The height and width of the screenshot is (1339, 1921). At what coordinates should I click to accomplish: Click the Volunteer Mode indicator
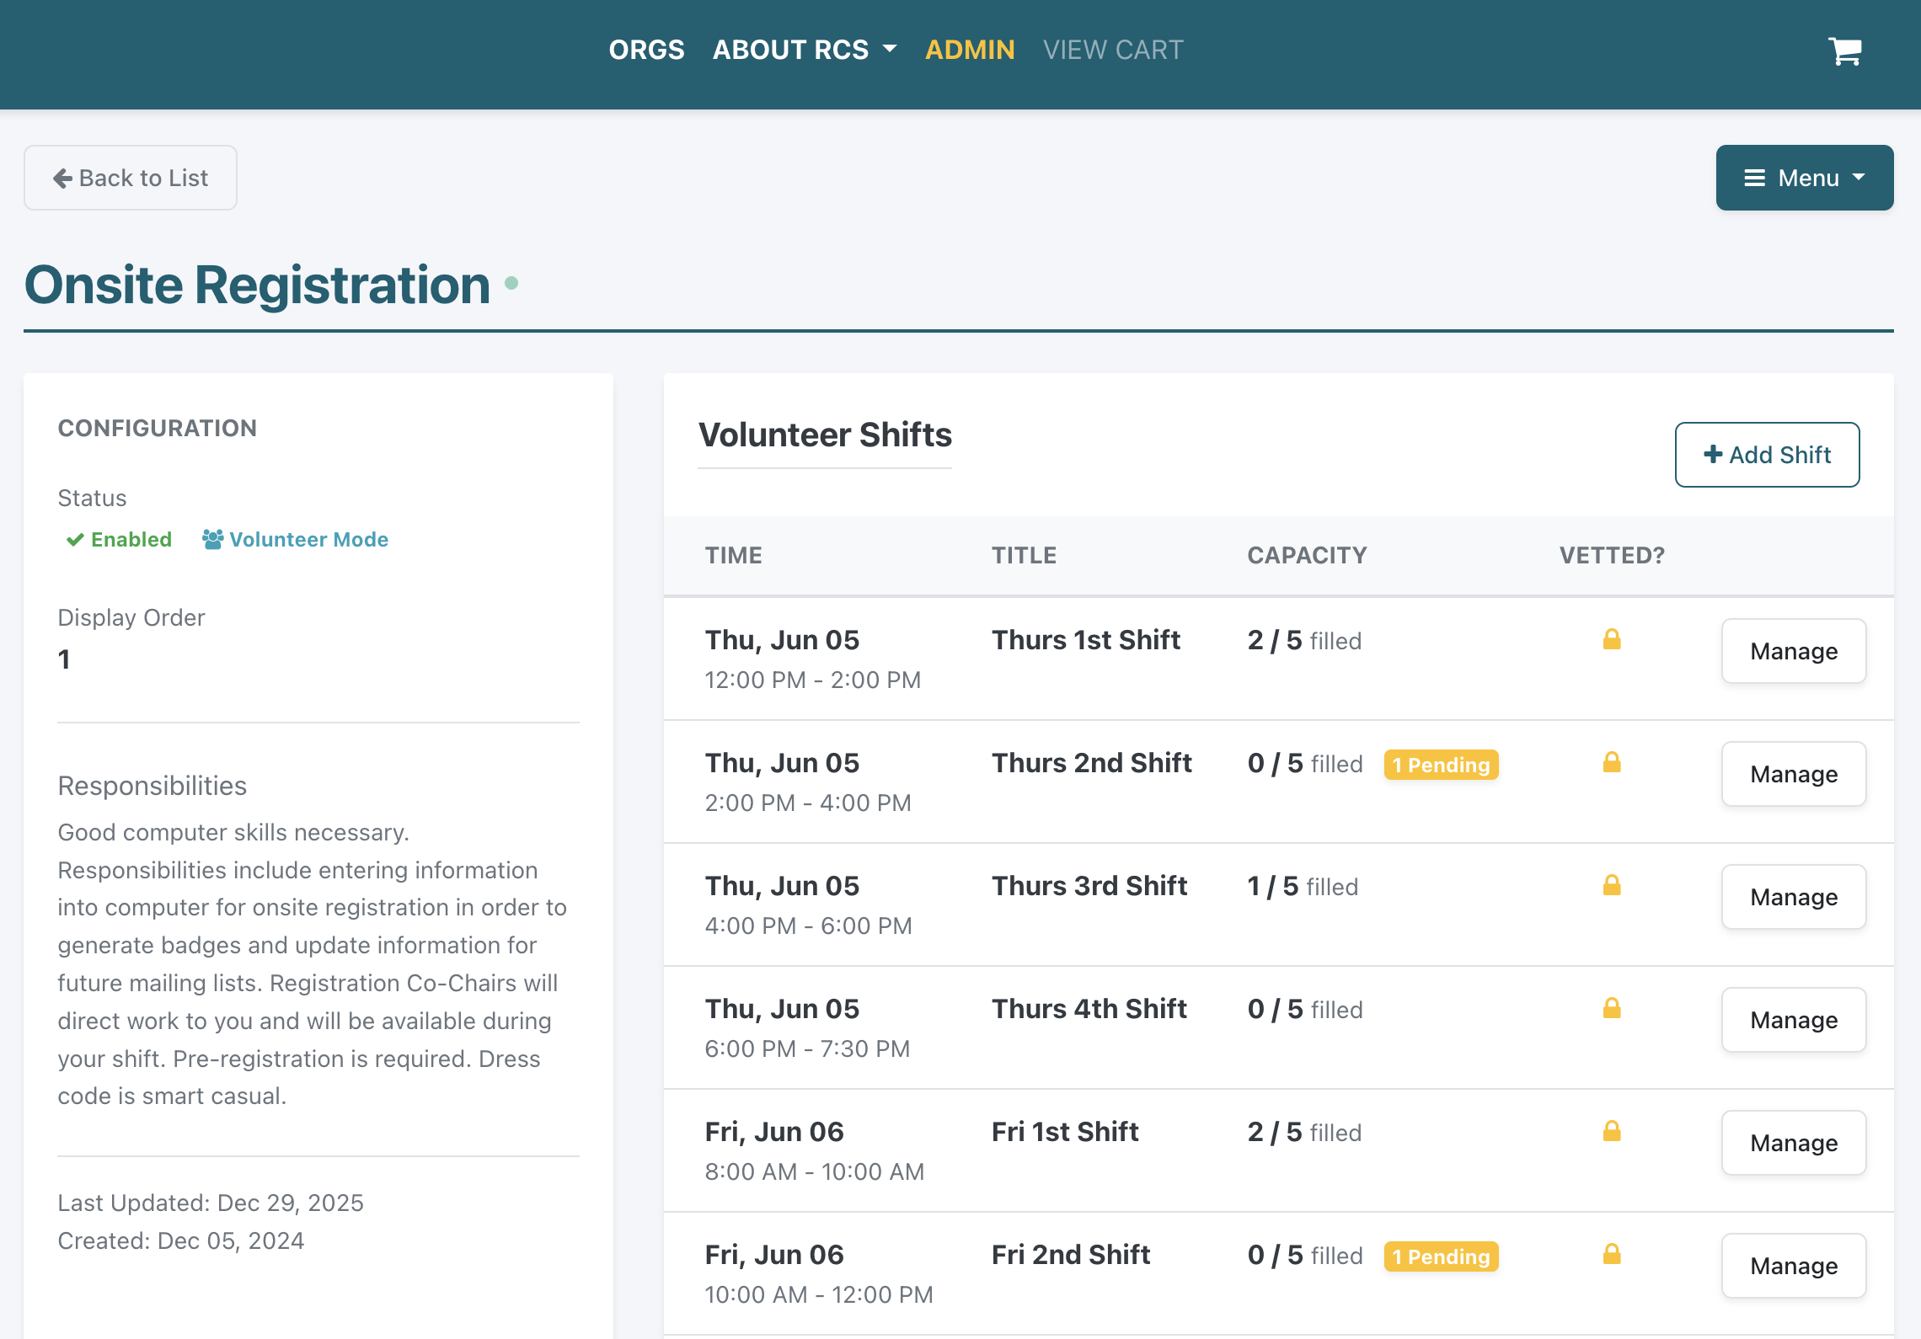(295, 540)
